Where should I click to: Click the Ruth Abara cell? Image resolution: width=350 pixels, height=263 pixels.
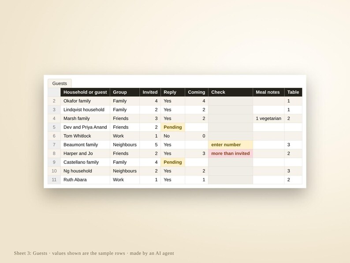85,180
